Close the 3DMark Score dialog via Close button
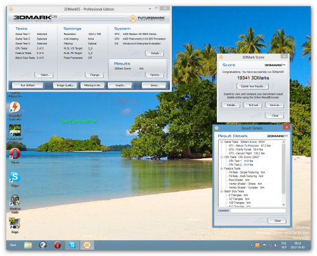Screen dimensions: 317x256 coord(275,116)
